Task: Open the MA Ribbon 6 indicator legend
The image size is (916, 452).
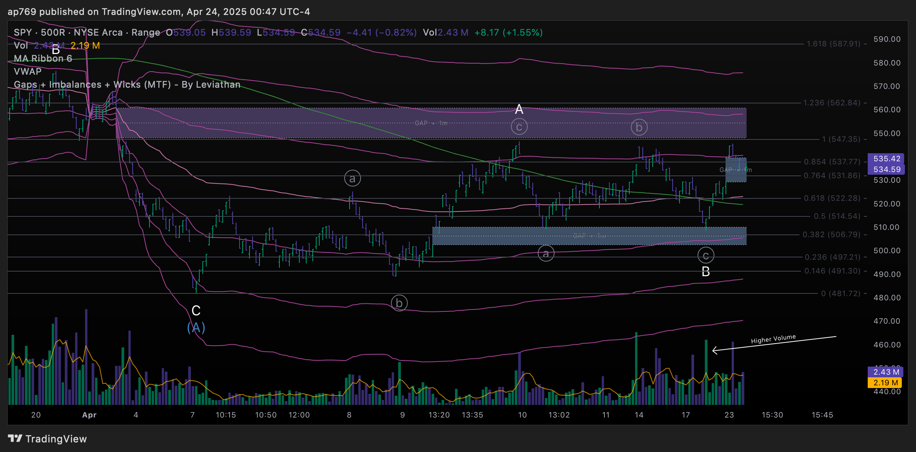Action: click(x=43, y=59)
